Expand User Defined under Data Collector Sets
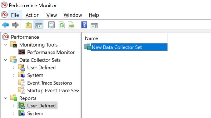The height and width of the screenshot is (118, 211). tap(14, 68)
